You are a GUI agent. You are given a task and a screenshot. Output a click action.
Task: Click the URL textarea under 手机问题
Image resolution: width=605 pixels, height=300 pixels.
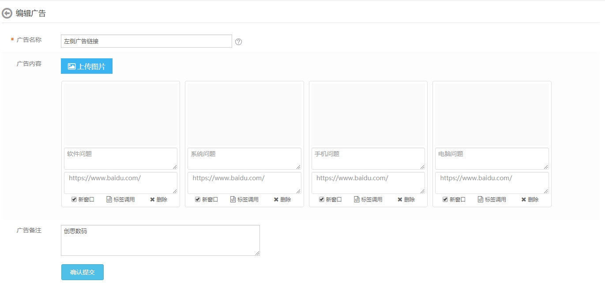pos(368,183)
